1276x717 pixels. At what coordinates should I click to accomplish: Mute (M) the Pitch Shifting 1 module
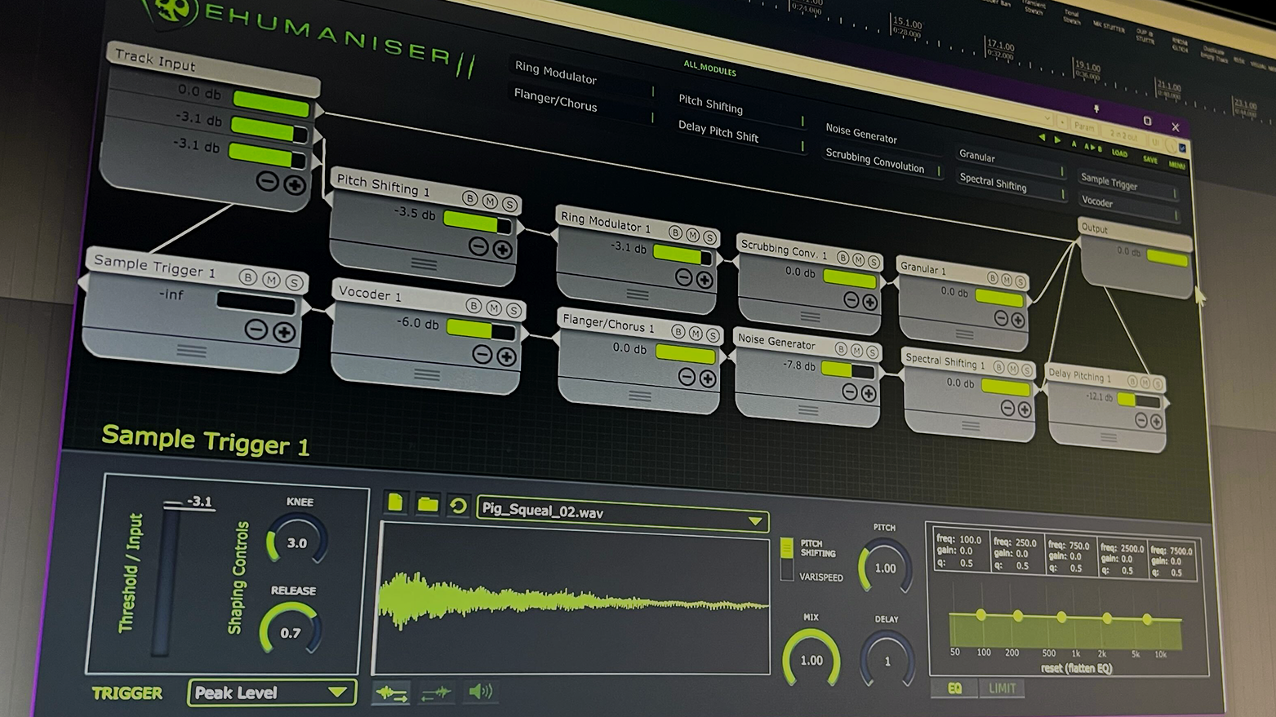tap(490, 201)
